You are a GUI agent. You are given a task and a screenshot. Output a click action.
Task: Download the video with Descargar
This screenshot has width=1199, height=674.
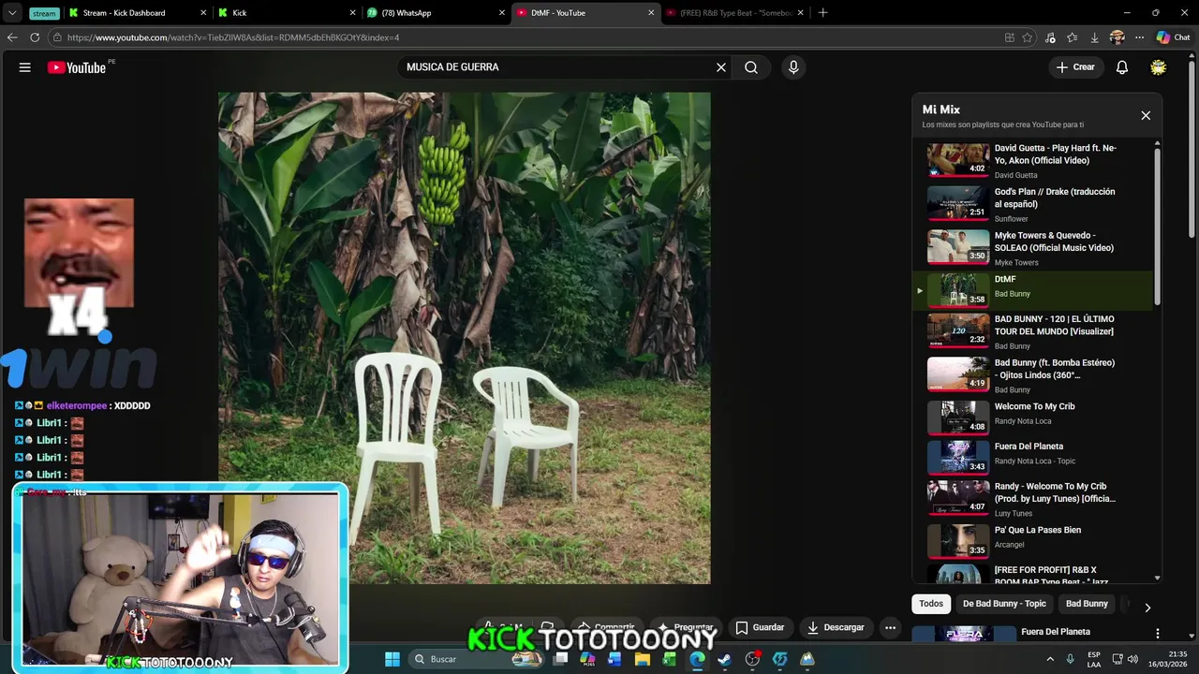(836, 627)
